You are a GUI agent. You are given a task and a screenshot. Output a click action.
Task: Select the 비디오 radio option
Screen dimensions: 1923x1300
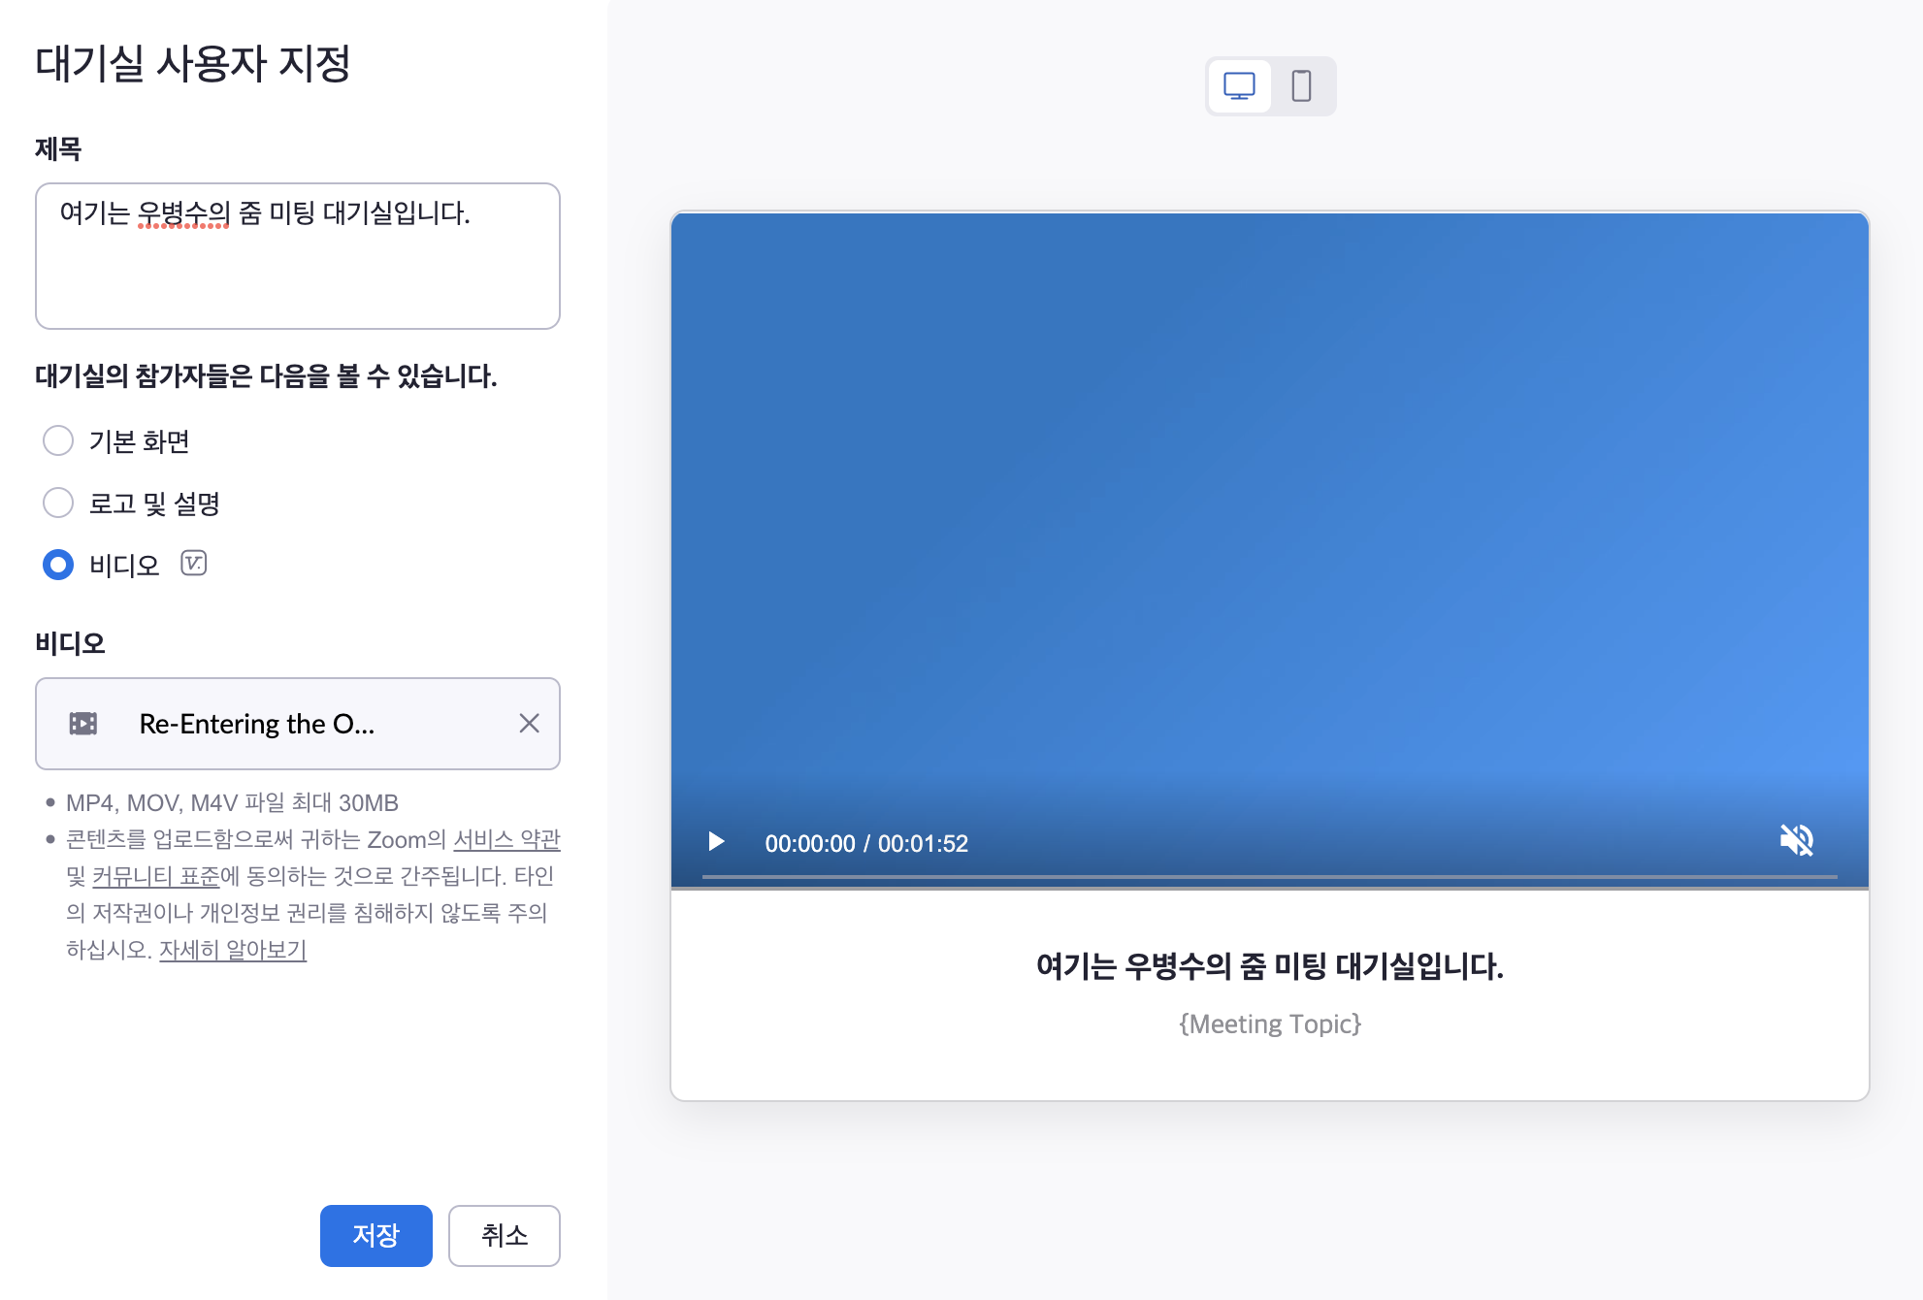pyautogui.click(x=58, y=565)
